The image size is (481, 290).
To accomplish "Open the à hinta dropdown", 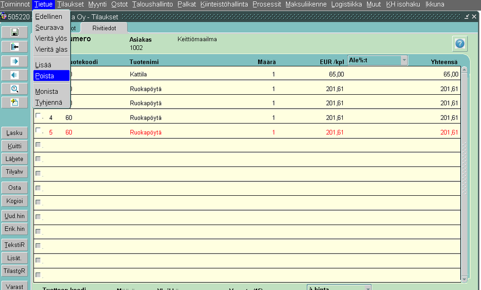I will click(x=368, y=289).
